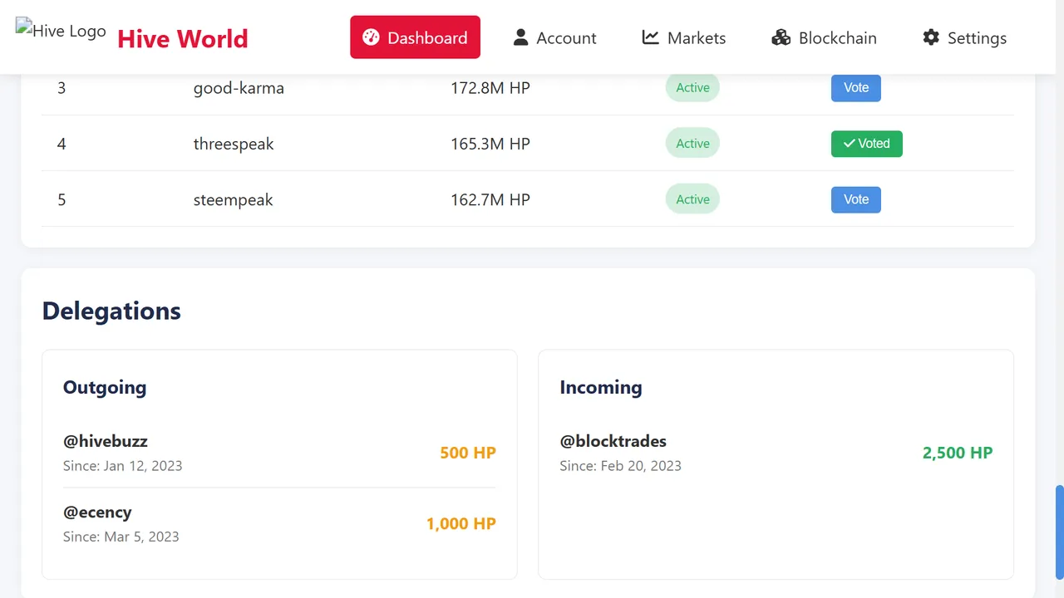
Task: Click Active badge in good-karma row
Action: 692,87
